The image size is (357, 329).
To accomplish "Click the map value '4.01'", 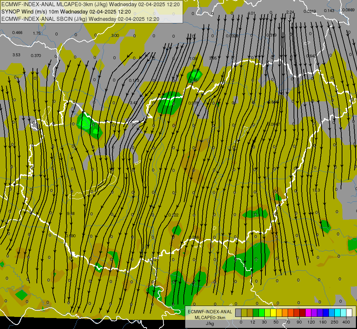I will 251,13.
